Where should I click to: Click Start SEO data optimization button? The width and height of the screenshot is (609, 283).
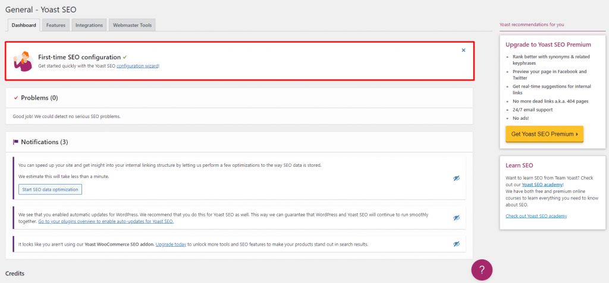click(x=50, y=190)
